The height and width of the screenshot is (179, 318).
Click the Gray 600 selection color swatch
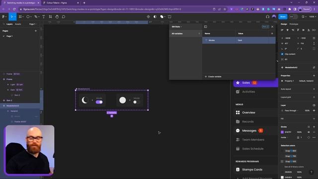pyautogui.click(x=282, y=162)
